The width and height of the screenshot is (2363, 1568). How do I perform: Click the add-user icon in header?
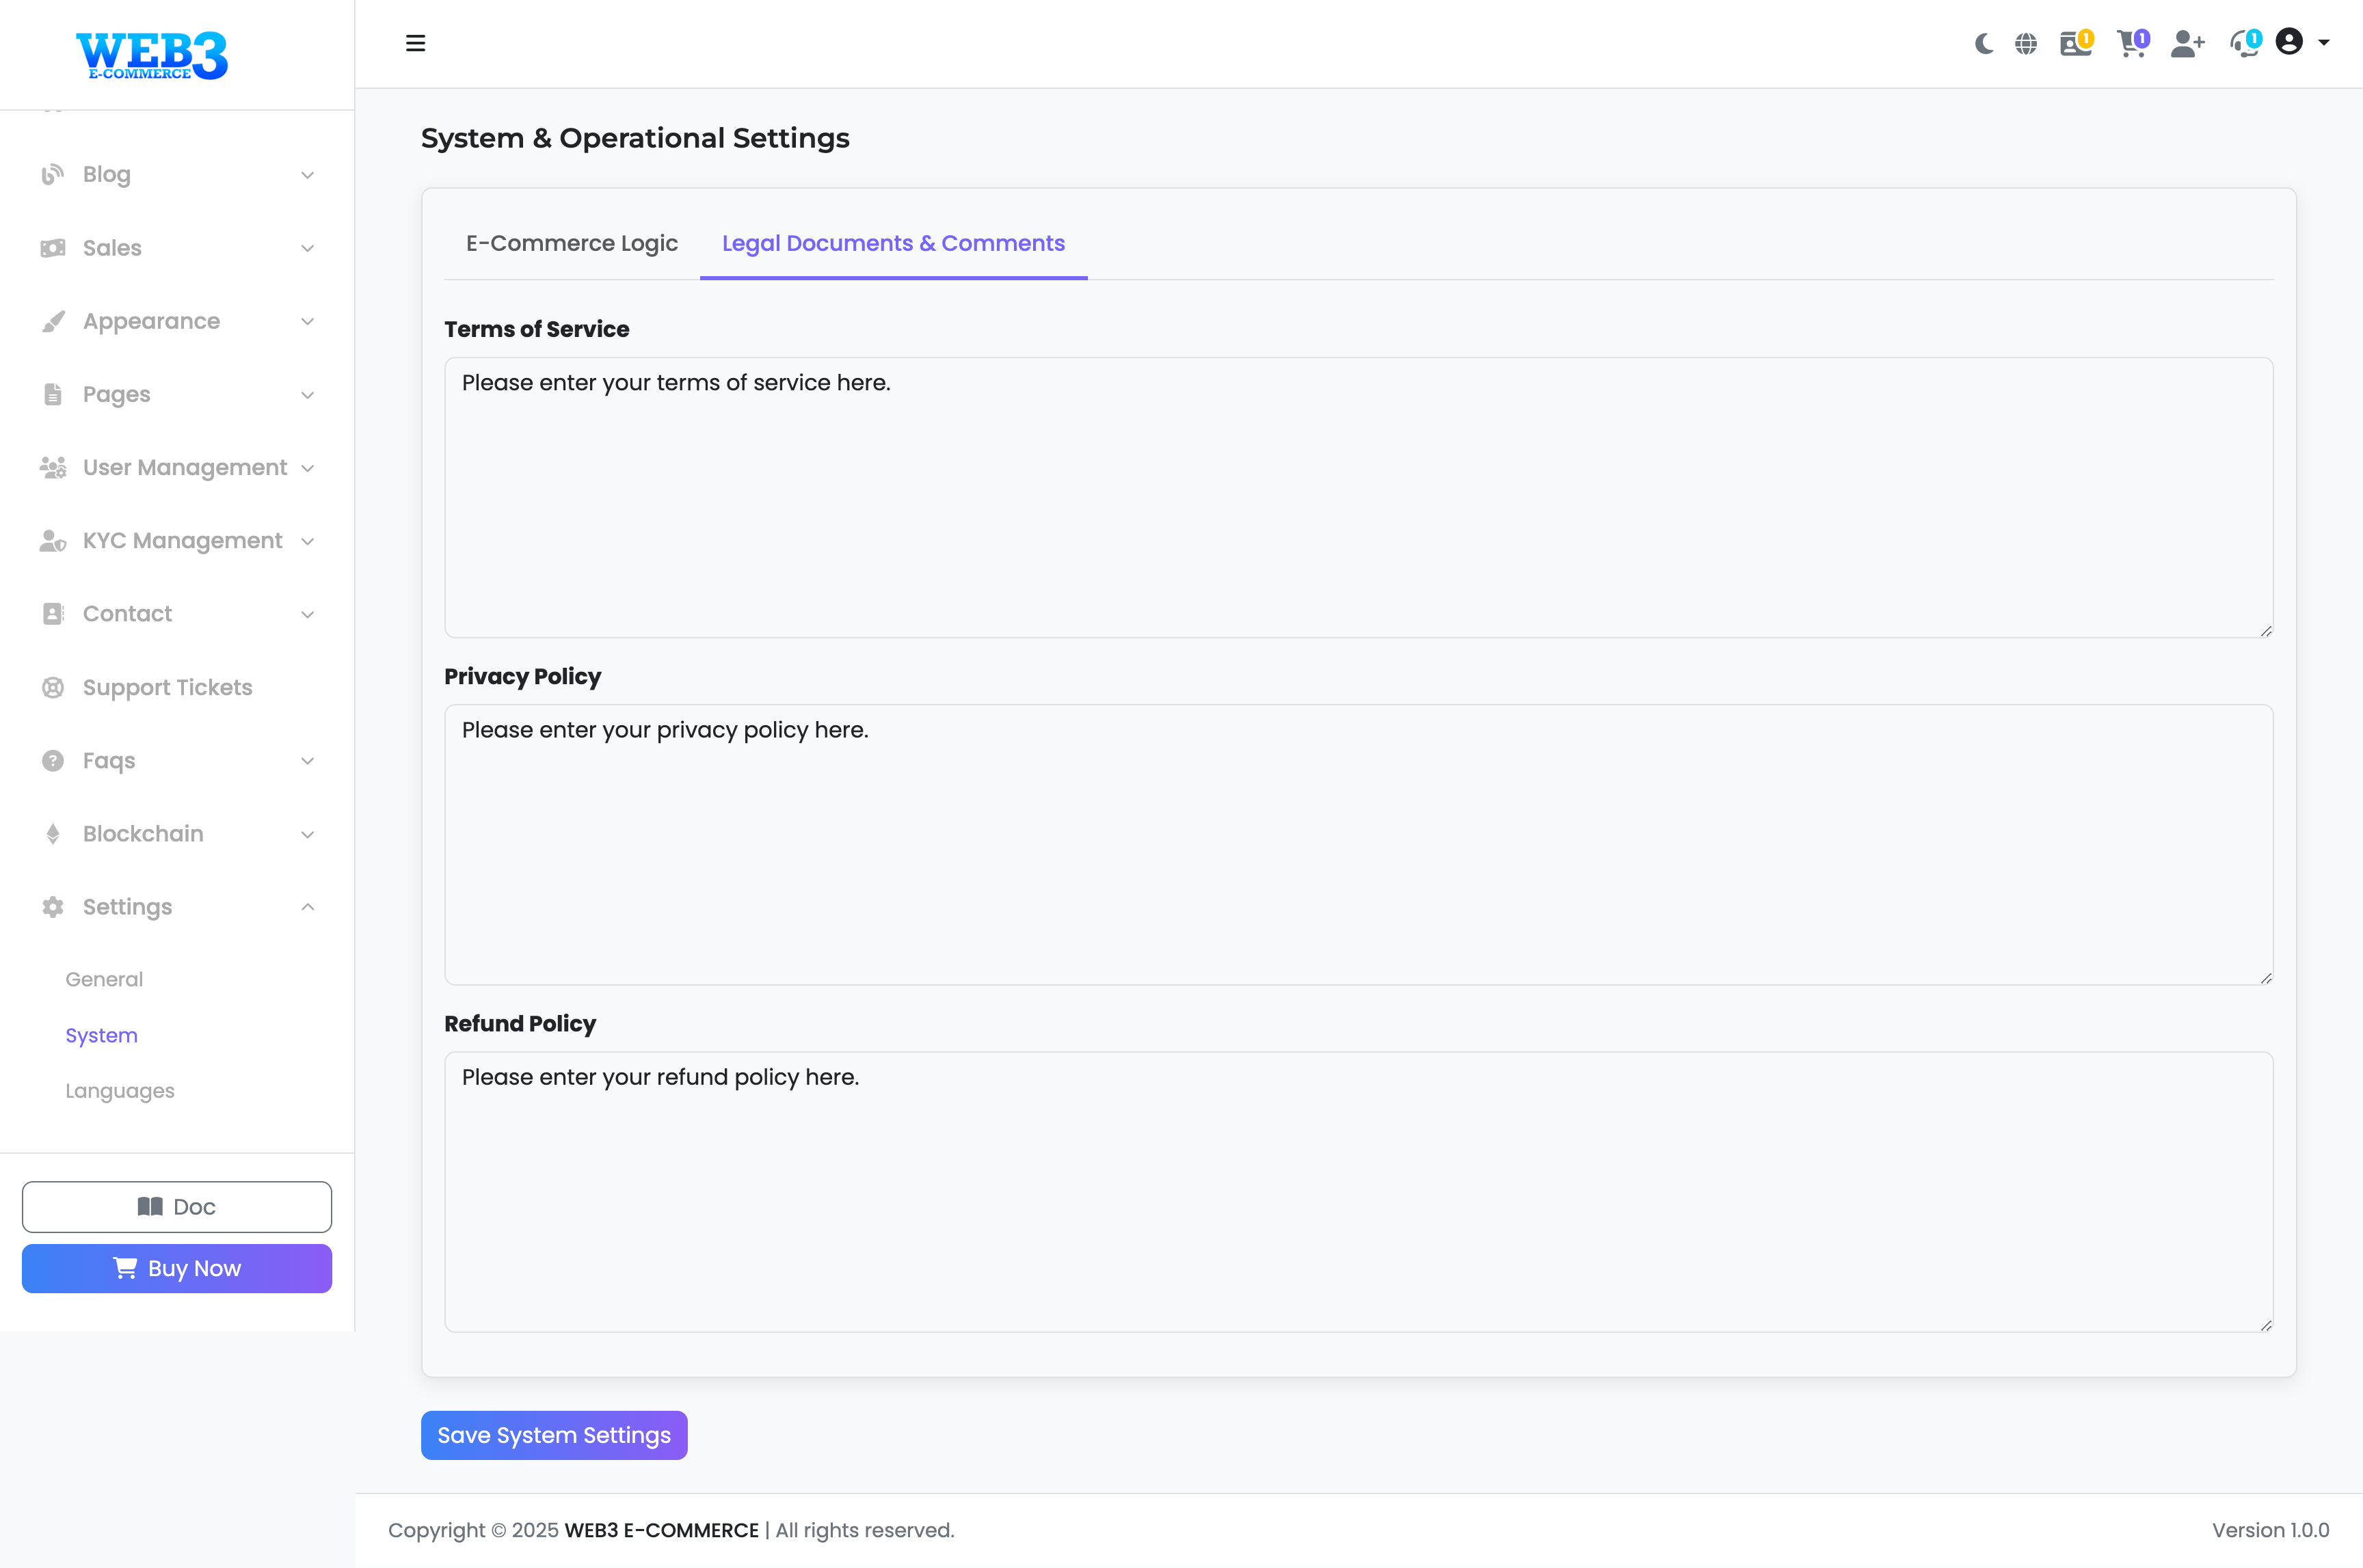[x=2187, y=43]
